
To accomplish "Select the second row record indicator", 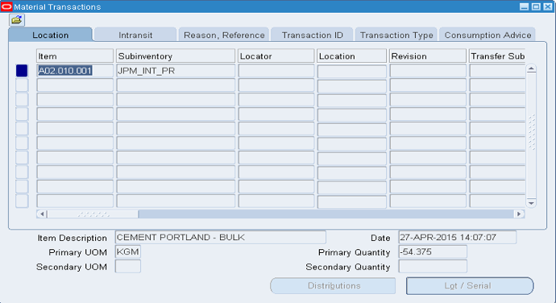I will (22, 85).
